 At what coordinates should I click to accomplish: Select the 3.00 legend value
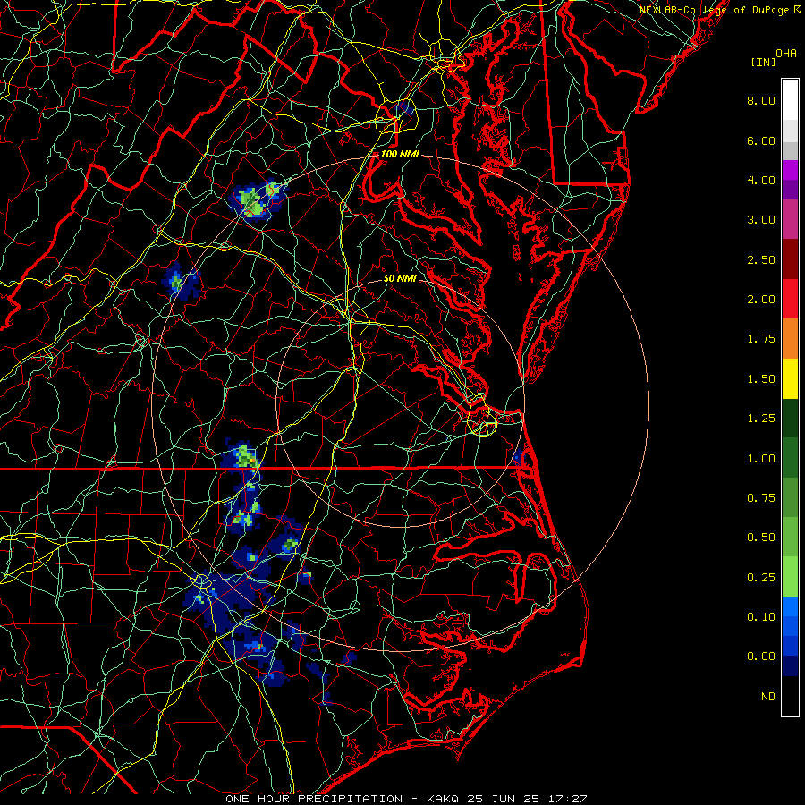click(761, 220)
